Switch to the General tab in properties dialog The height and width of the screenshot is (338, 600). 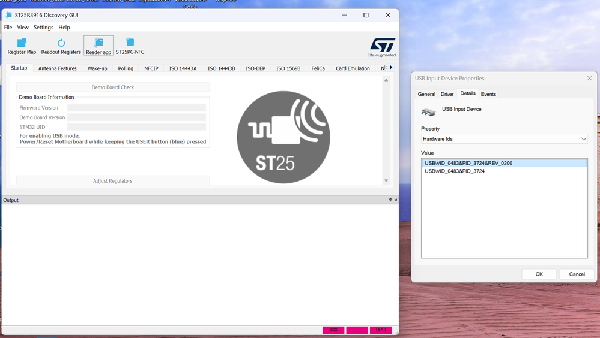(x=426, y=94)
